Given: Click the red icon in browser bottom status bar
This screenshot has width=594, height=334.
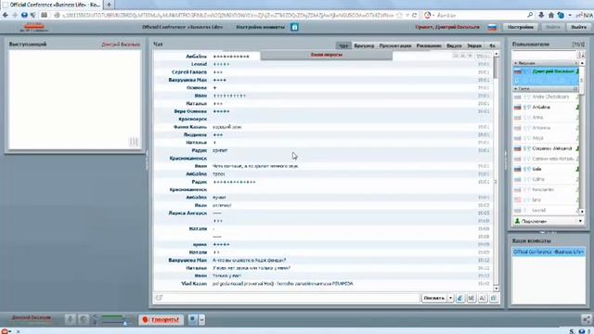Looking at the screenshot, I should (6, 331).
